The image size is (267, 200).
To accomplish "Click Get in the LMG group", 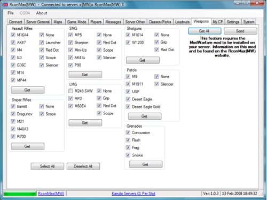I will (85, 123).
